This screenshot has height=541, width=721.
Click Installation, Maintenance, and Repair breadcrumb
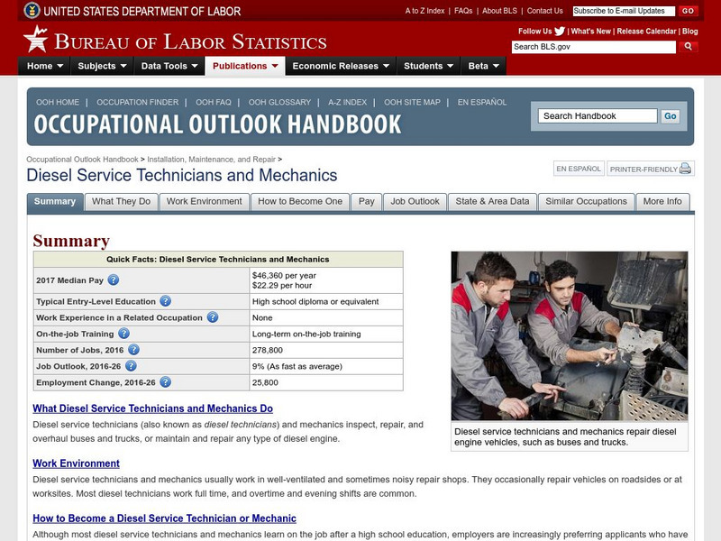coord(211,160)
